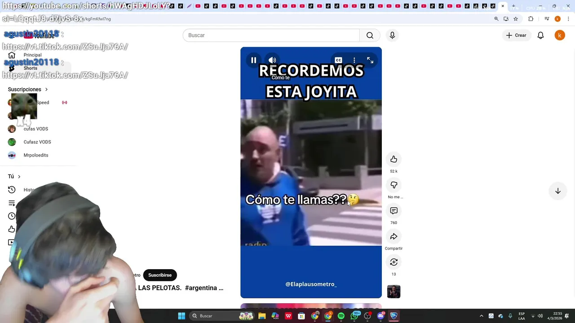Screen dimensions: 575x323
Task: Install app via address bar icon
Action: [506, 19]
